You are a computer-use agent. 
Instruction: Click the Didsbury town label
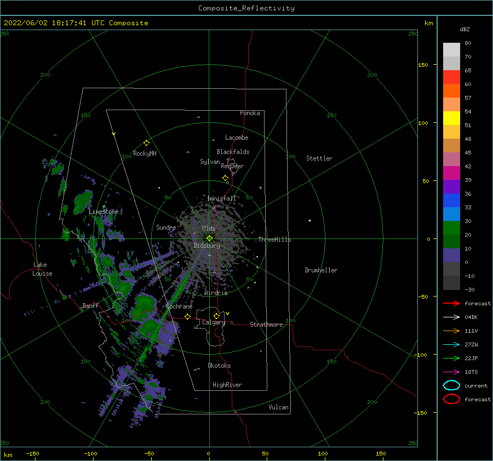pos(207,246)
